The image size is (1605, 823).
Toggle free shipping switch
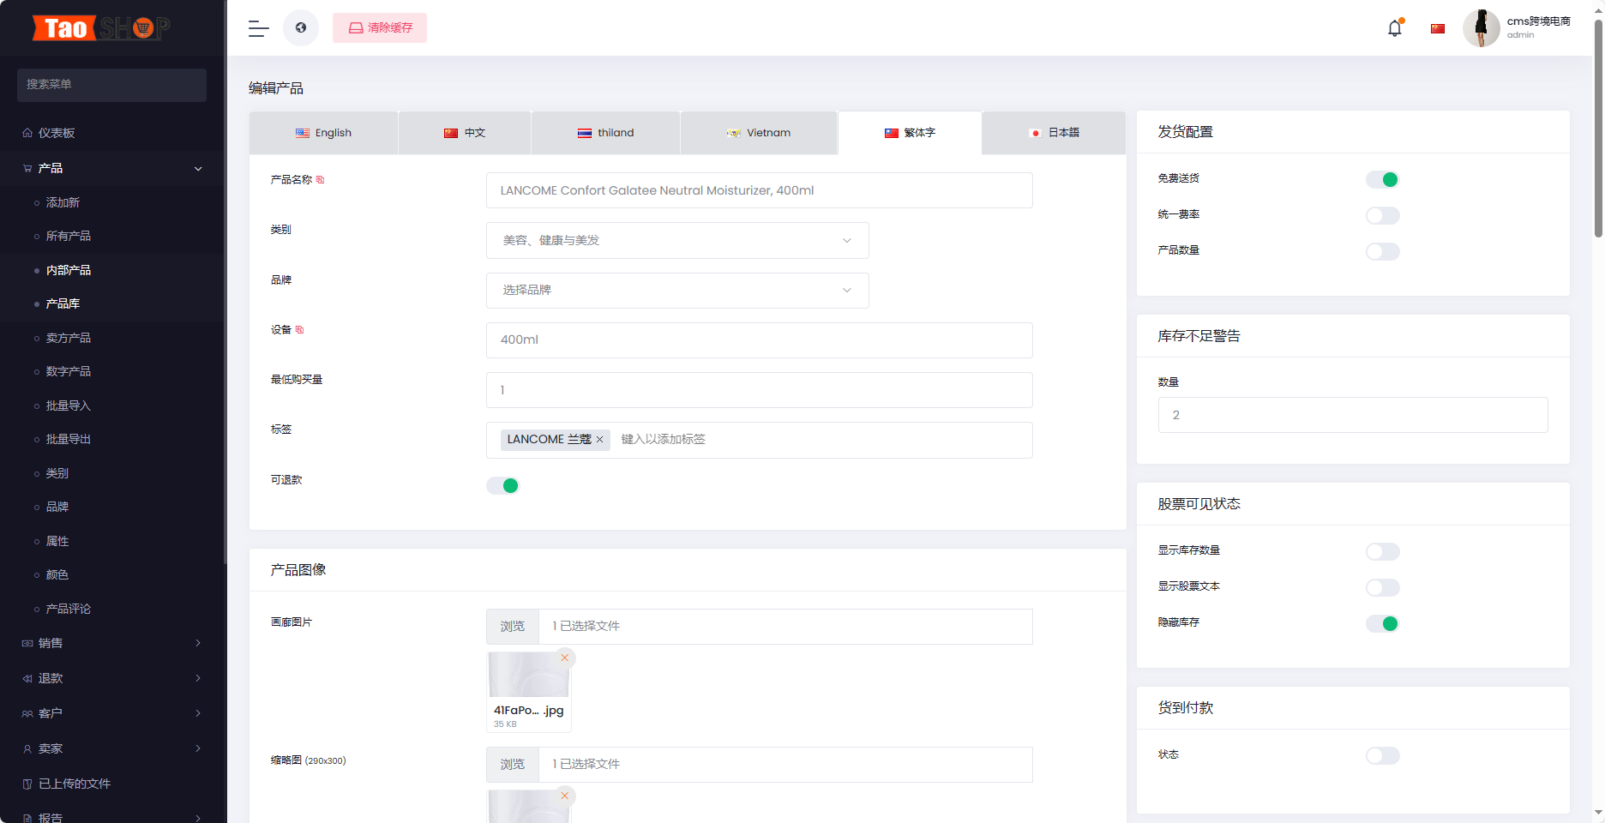point(1382,179)
